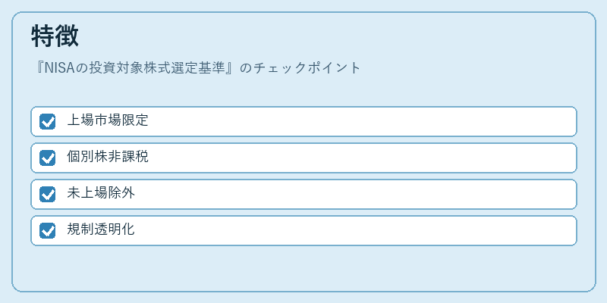Click the 特徴 heading
This screenshot has width=607, height=303.
click(55, 36)
